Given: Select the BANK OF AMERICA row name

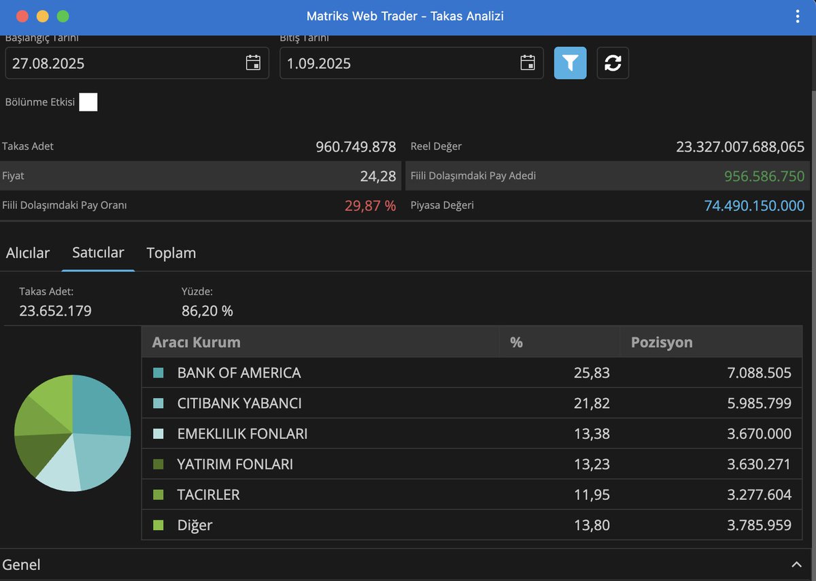Looking at the screenshot, I should pyautogui.click(x=239, y=373).
